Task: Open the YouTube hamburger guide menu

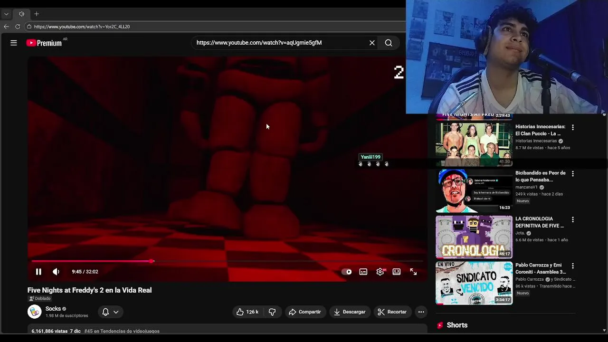Action: pos(14,43)
